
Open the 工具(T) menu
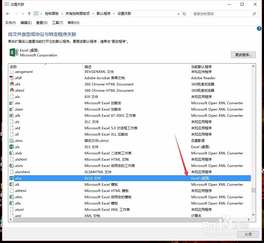point(57,23)
